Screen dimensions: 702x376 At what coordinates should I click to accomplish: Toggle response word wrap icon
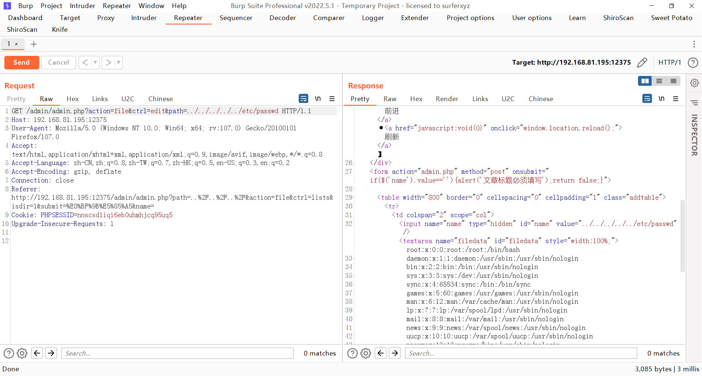647,99
